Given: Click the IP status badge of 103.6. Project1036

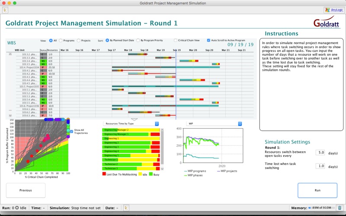Looking at the screenshot, I should click(43, 106).
